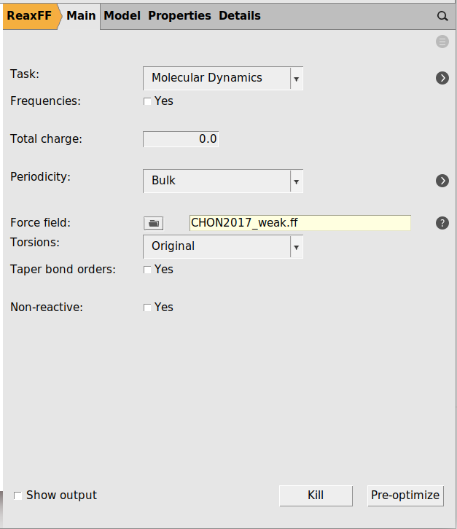
Task: Enable the Frequencies checkbox
Action: click(x=147, y=101)
